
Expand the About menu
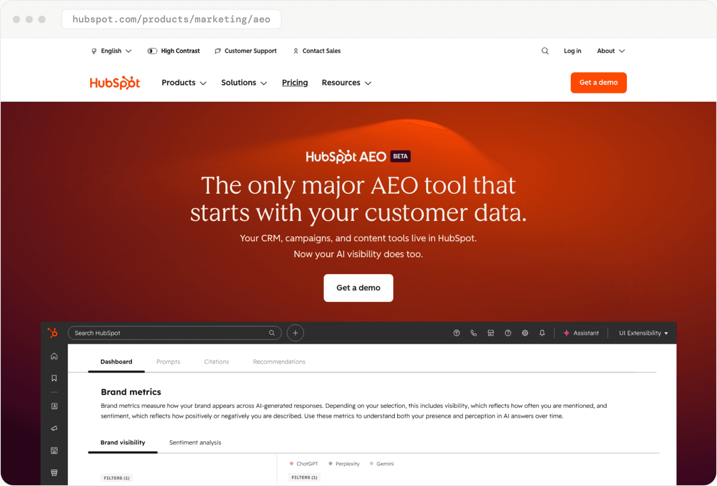coord(611,51)
